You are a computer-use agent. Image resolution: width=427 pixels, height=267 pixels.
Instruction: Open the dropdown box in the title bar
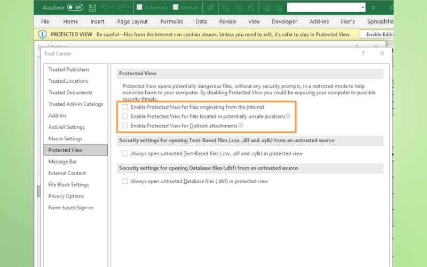(x=362, y=7)
